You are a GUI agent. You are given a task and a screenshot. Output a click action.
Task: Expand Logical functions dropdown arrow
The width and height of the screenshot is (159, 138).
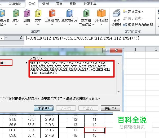coord(27,25)
